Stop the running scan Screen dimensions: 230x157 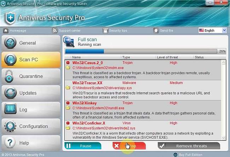[129, 146]
